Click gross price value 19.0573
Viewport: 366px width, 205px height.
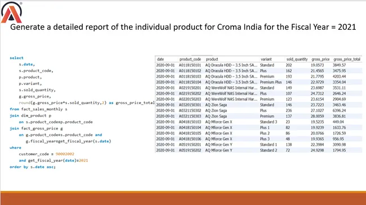coord(317,65)
